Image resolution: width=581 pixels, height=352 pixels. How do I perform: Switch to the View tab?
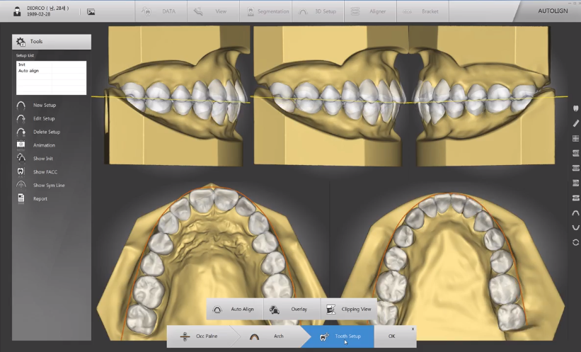pyautogui.click(x=214, y=11)
